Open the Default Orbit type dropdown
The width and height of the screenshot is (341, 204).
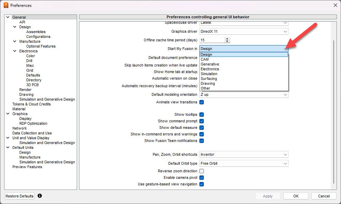tap(244, 163)
